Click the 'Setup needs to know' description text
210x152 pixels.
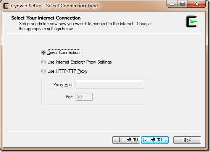[x=85, y=26]
